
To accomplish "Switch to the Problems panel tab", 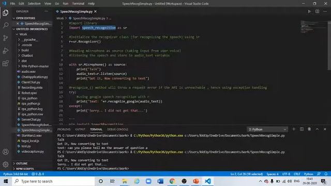I will point(64,129).
